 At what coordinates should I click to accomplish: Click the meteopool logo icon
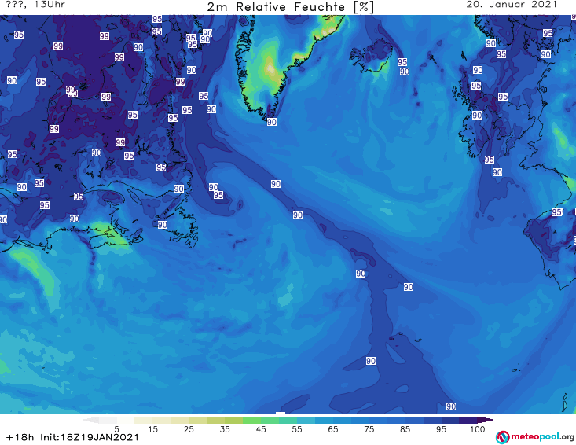[x=502, y=437]
